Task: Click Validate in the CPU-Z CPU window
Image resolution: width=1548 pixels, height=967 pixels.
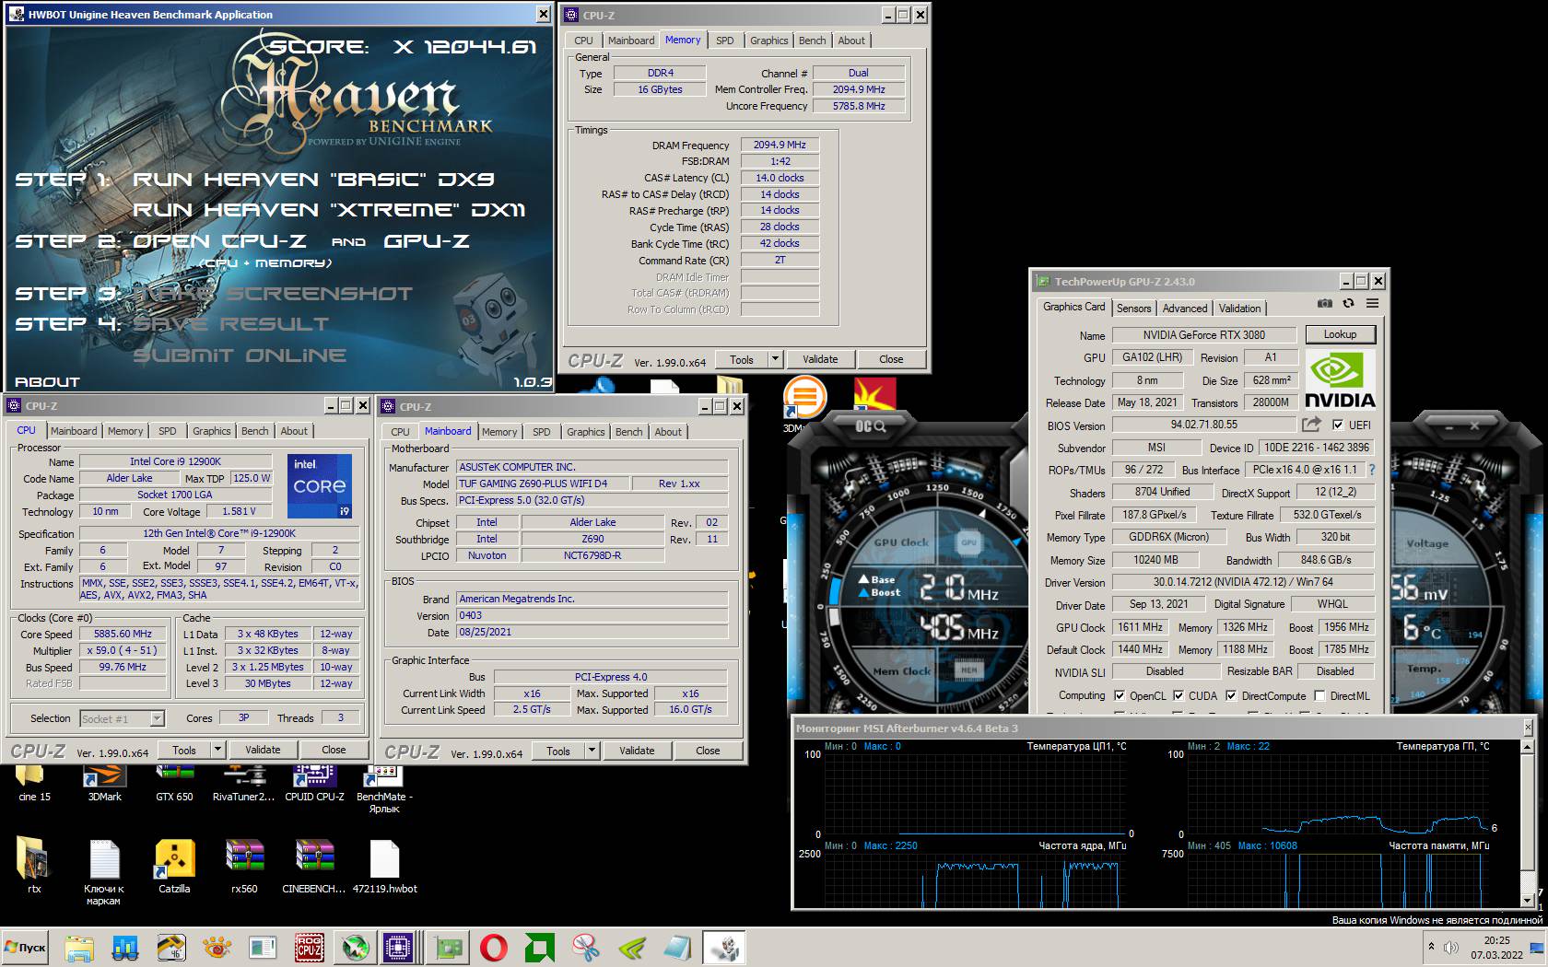Action: [263, 750]
